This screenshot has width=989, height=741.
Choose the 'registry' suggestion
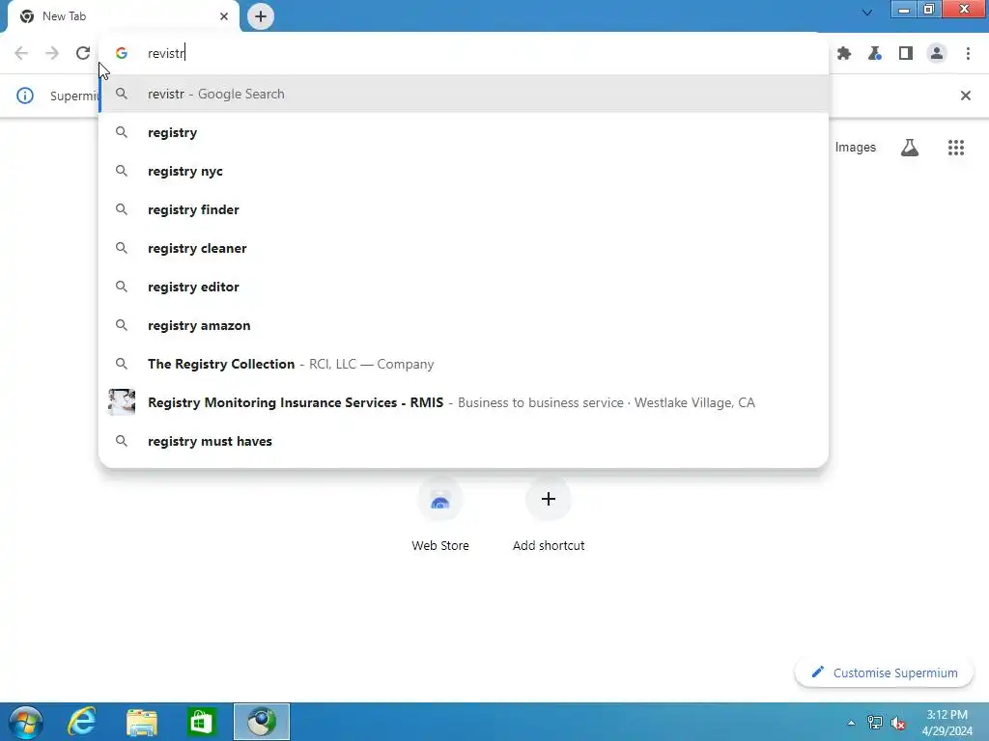pyautogui.click(x=464, y=132)
